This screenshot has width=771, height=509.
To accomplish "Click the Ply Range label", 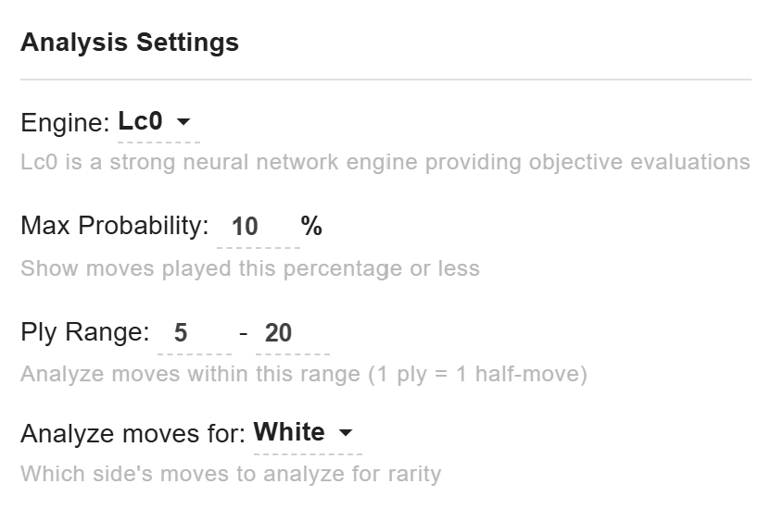I will (84, 333).
